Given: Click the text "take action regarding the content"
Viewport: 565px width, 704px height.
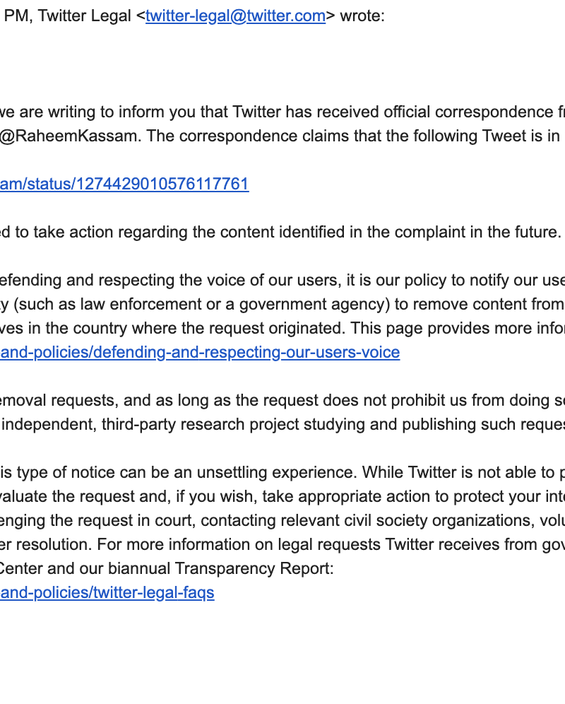Looking at the screenshot, I should coord(153,232).
